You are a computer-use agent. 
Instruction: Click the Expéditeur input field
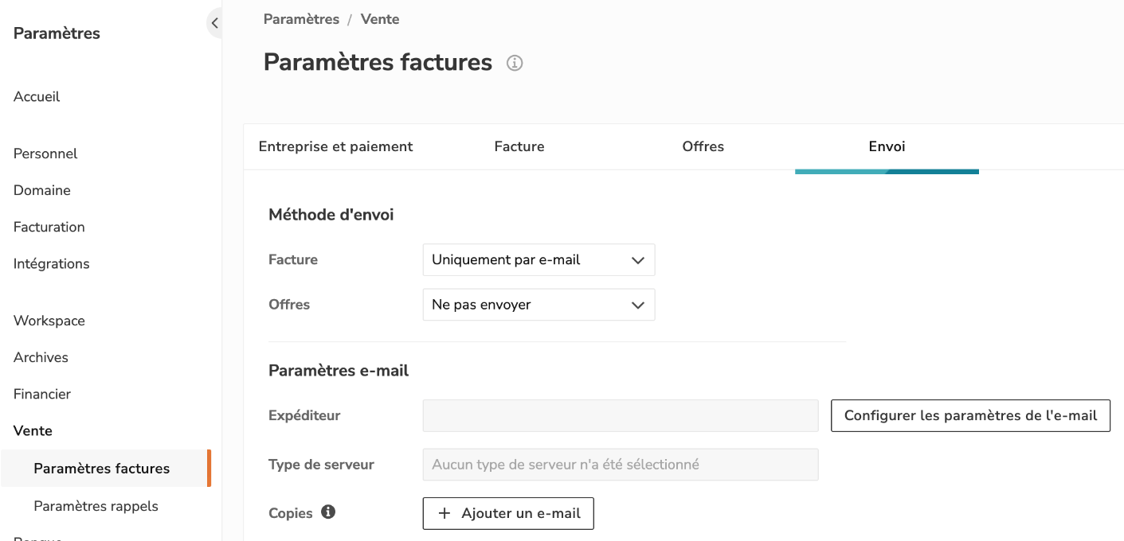[x=621, y=416]
